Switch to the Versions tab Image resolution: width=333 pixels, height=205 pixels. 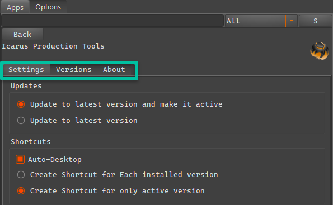coord(74,70)
